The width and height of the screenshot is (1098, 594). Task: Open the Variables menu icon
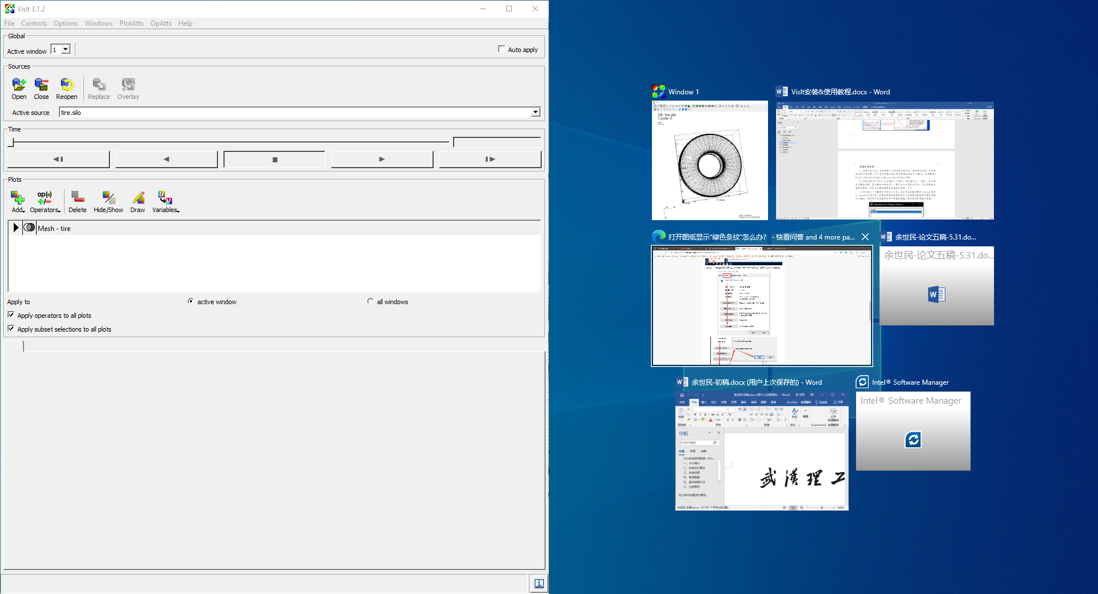click(x=165, y=201)
